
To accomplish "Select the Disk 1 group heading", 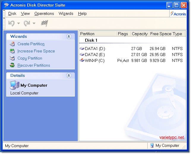I will point(91,40).
